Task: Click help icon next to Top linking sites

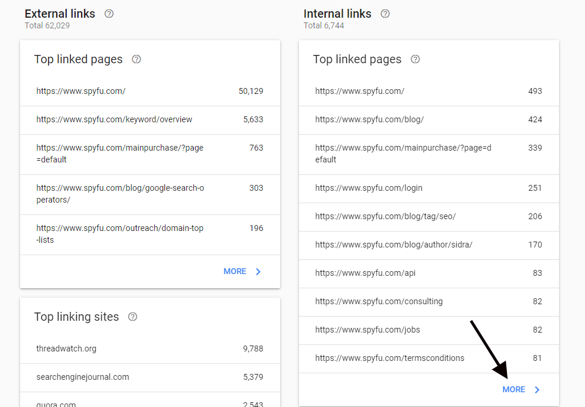Action: click(x=133, y=317)
